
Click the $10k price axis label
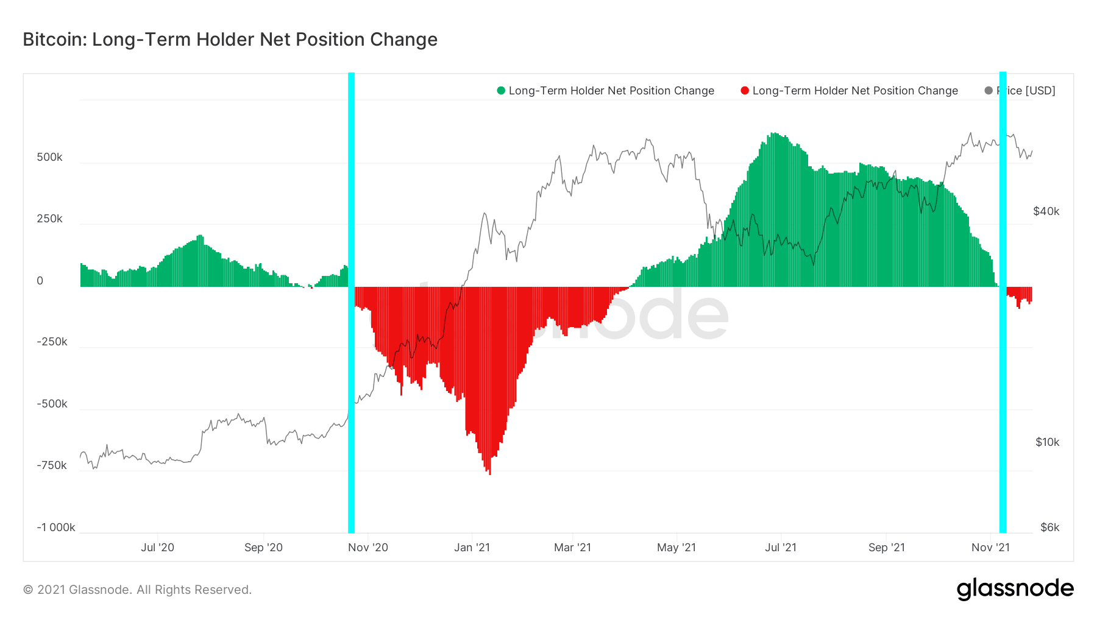[x=1048, y=442]
